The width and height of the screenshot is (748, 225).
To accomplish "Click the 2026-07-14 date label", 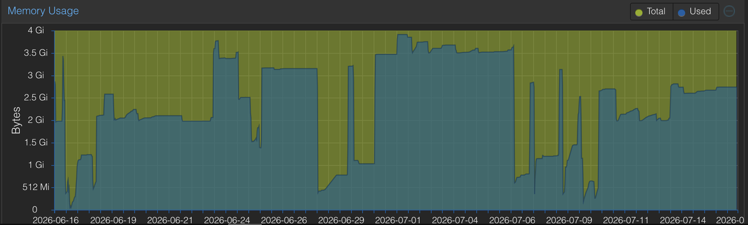I will coord(683,220).
